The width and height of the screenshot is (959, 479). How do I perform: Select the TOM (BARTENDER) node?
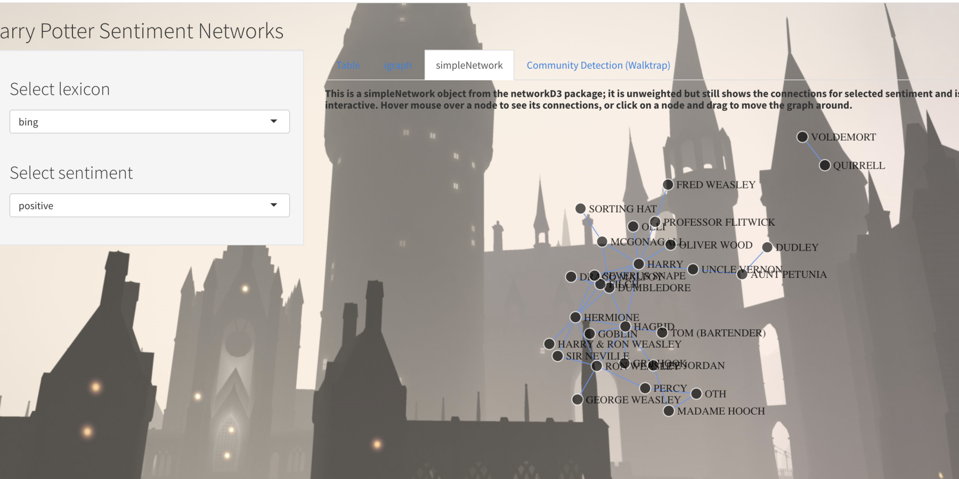tap(662, 333)
